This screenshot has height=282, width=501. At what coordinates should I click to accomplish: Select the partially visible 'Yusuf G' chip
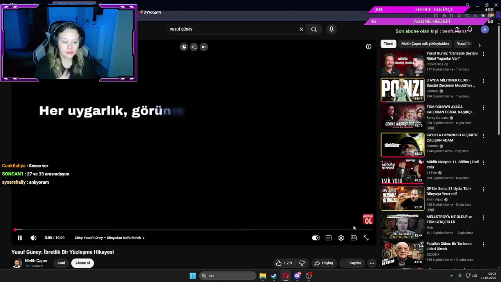[x=464, y=44]
